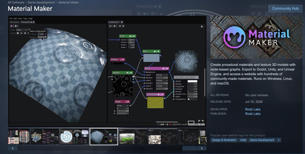Switch to theater mode with the rectangle icon
Screen dimensions: 305x154
coord(191,123)
